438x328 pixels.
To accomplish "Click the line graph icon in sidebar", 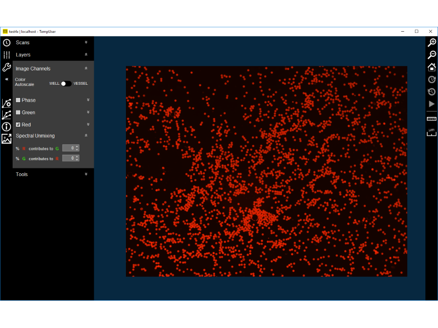I will point(7,115).
